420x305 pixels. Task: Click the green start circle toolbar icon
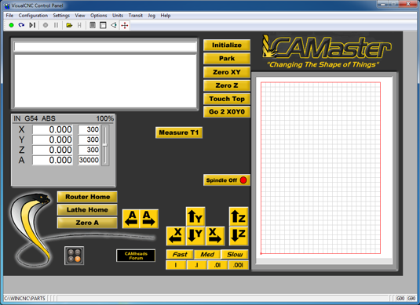pos(11,25)
